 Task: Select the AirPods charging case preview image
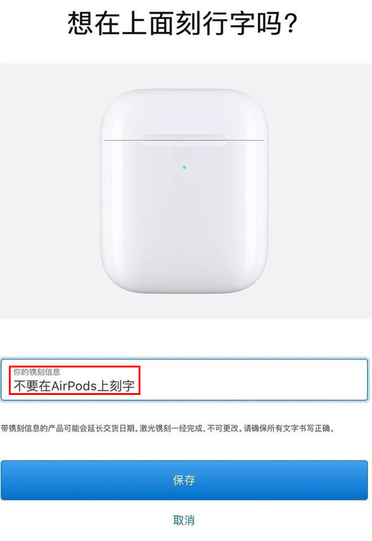[x=184, y=191]
